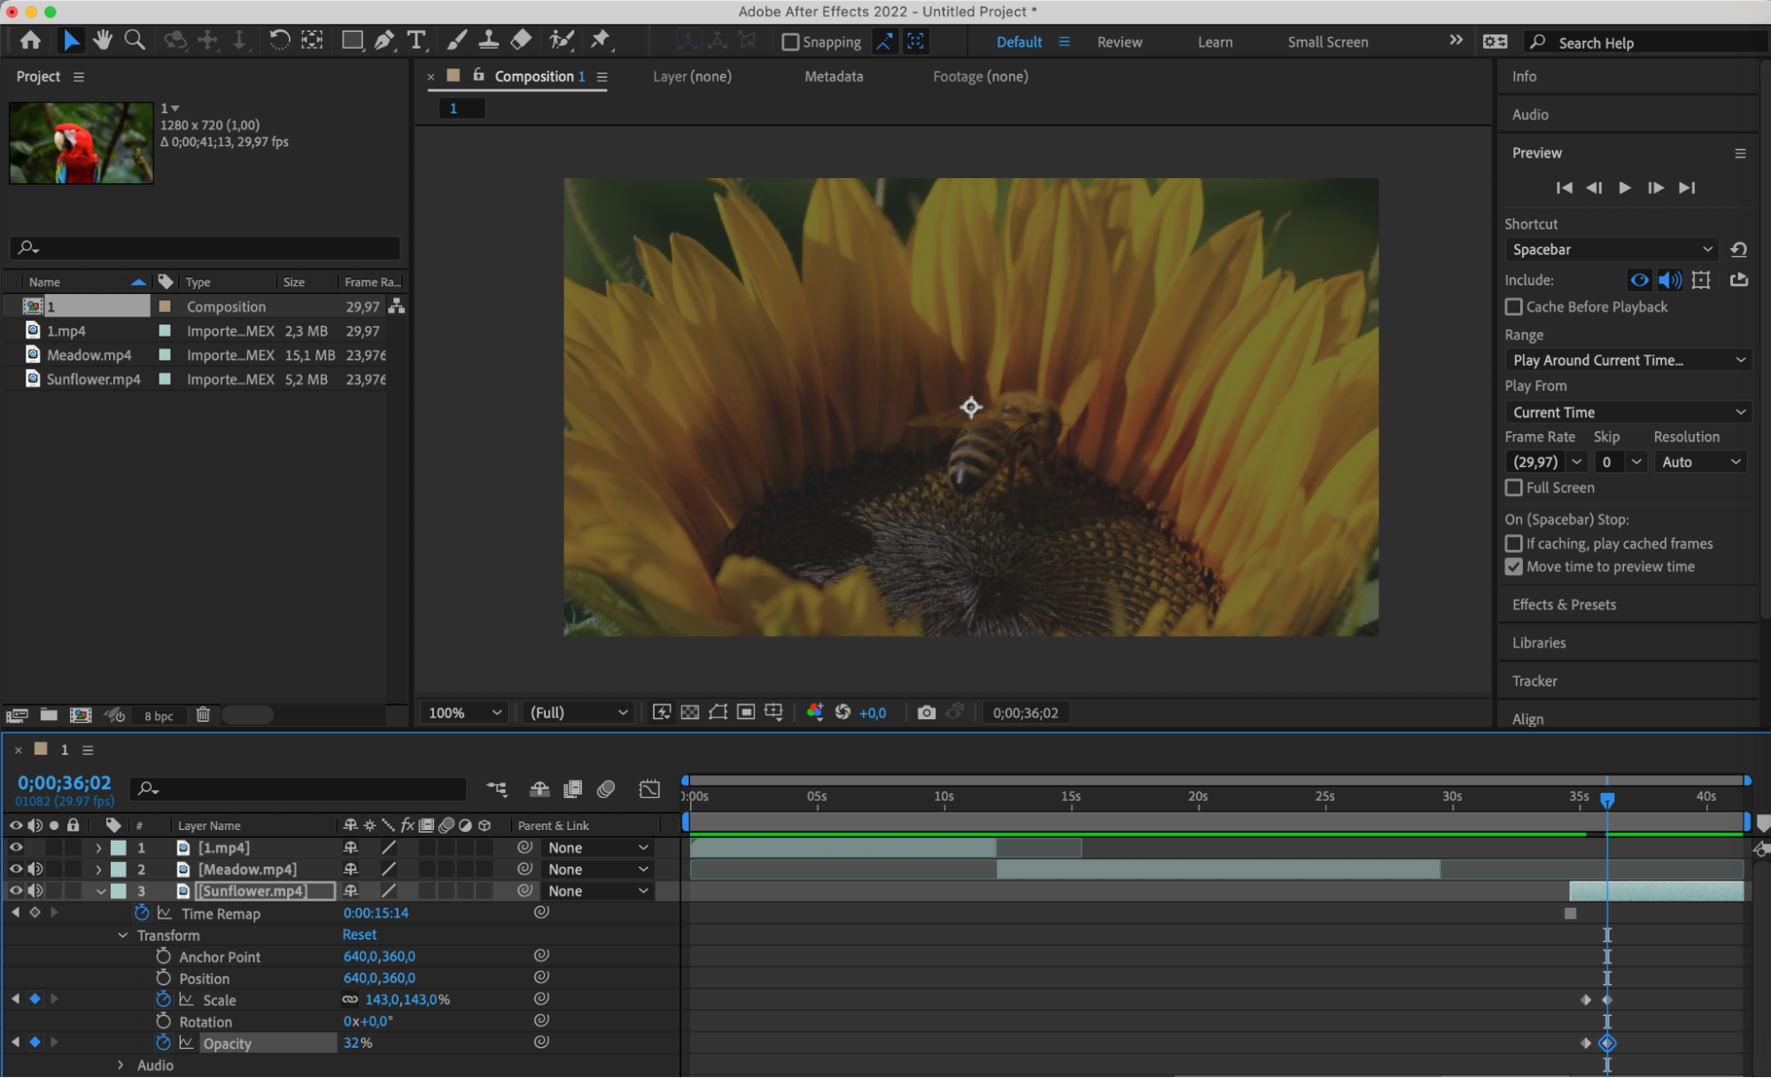This screenshot has height=1078, width=1771.
Task: Select the Horizontal Type tool
Action: (416, 40)
